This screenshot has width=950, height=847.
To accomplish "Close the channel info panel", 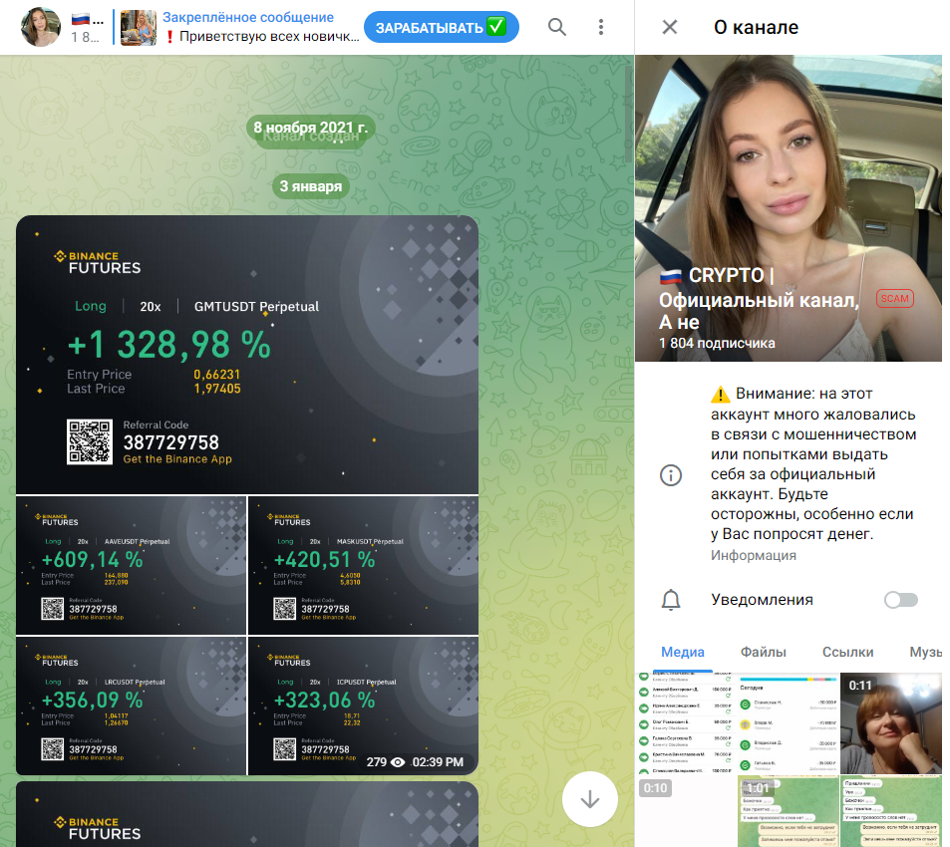I will (670, 27).
